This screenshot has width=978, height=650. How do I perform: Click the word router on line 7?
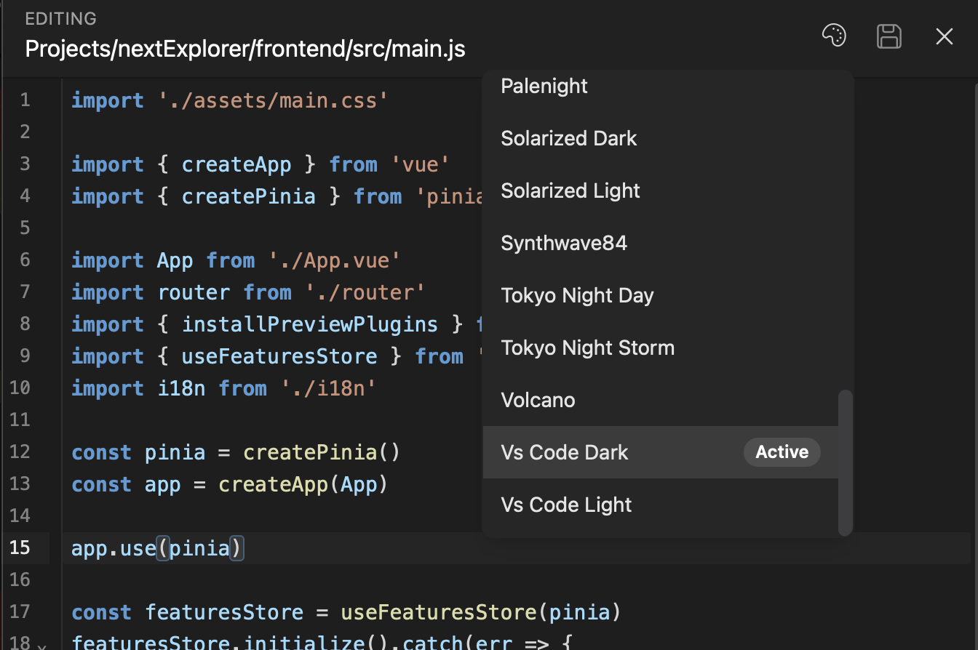click(194, 292)
